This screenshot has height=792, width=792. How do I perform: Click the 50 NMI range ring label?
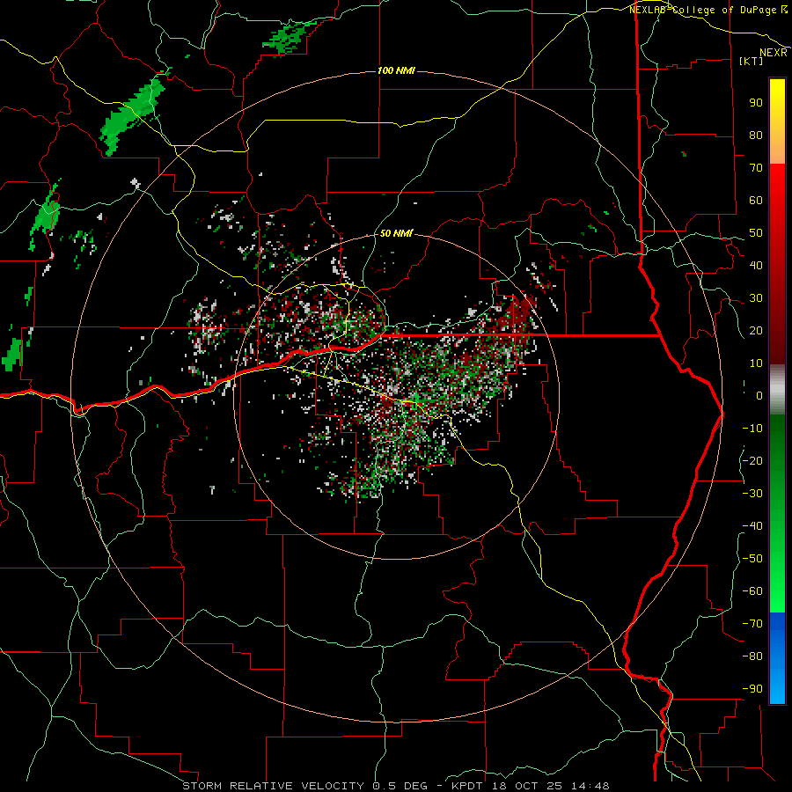coord(396,233)
